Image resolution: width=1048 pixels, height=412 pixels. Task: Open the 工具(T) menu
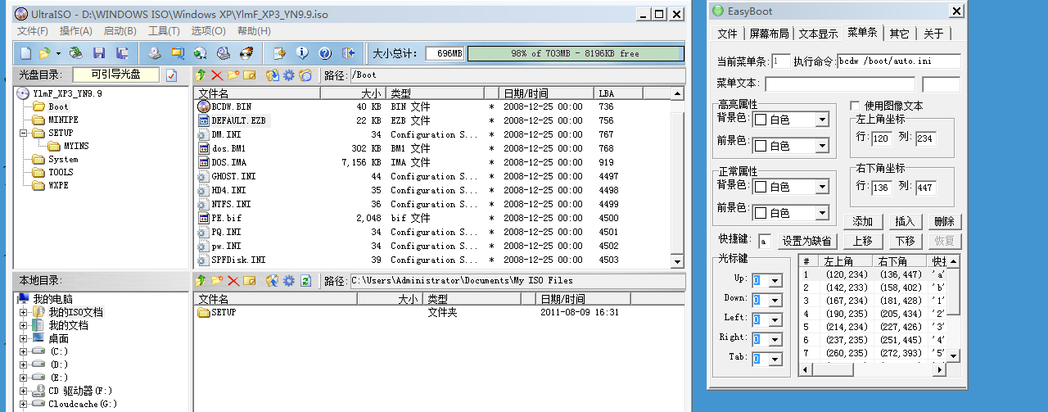[164, 31]
